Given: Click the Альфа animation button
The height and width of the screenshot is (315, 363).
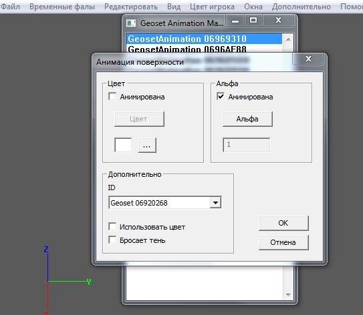Looking at the screenshot, I should point(247,119).
